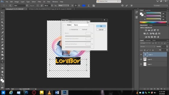Select the Brush tool
This screenshot has width=169, height=95.
[2, 36]
